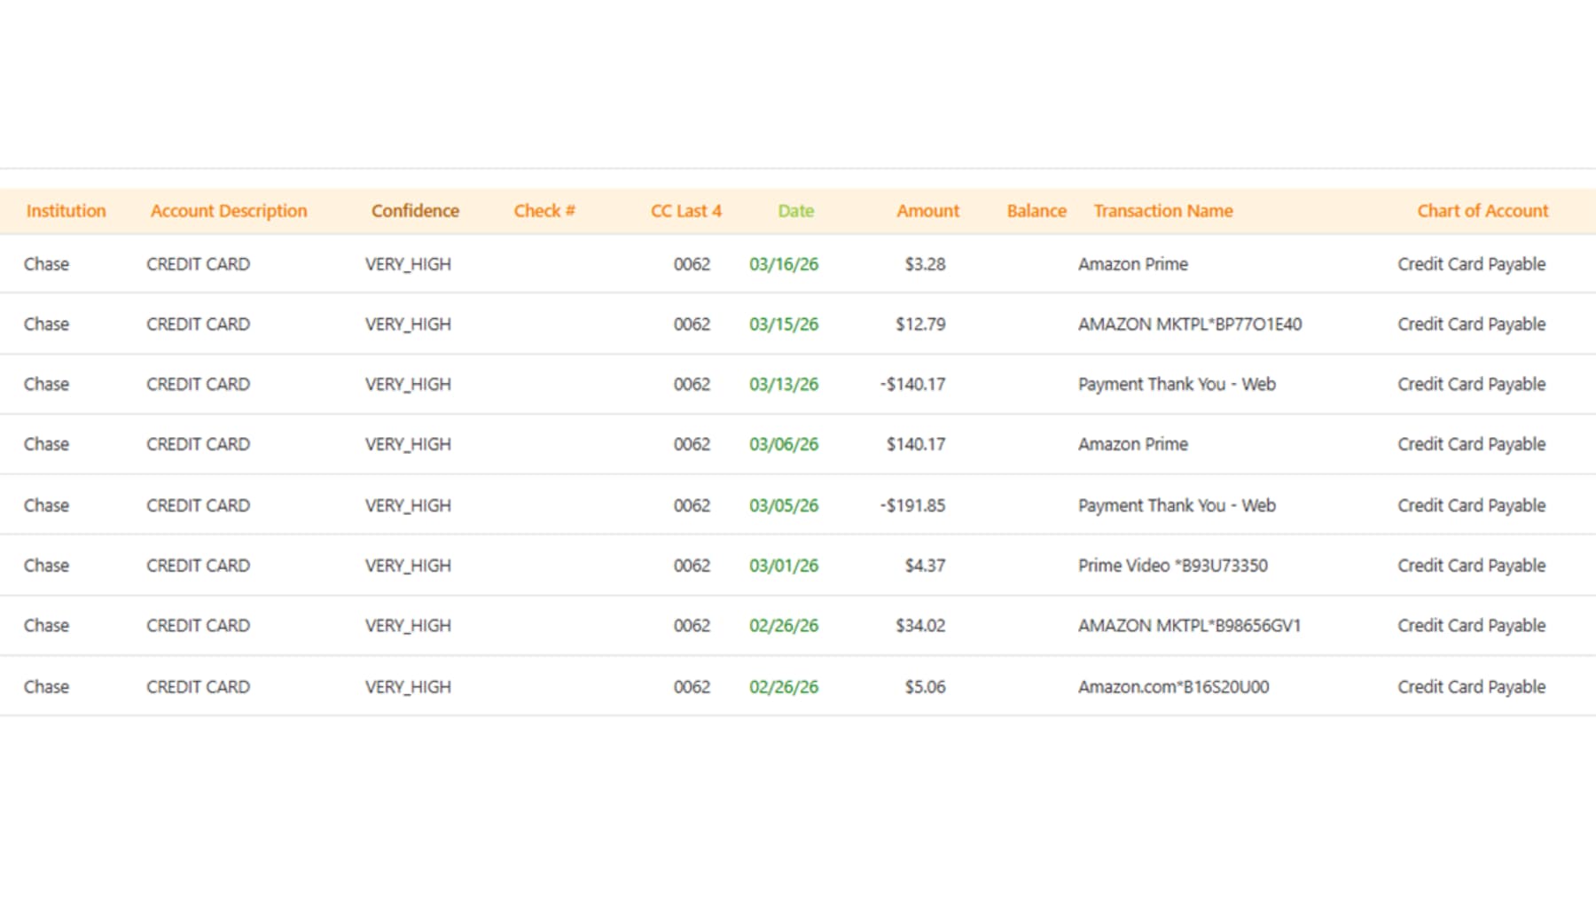Click the Check # column header
1596x898 pixels.
[544, 211]
